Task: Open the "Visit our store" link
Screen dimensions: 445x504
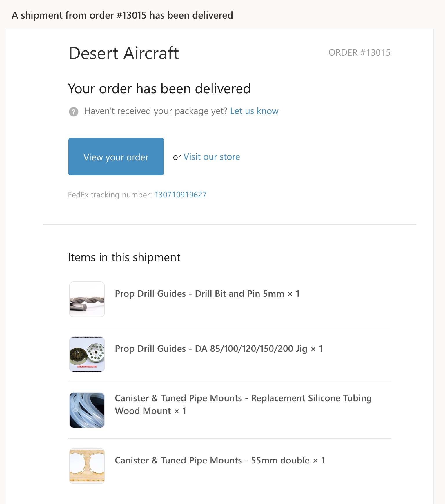Action: pos(212,157)
